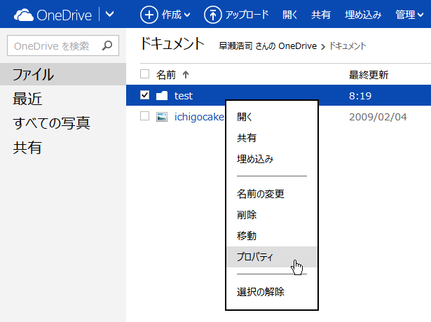Choose 移動 in the context menu
This screenshot has height=322, width=431.
click(x=272, y=236)
